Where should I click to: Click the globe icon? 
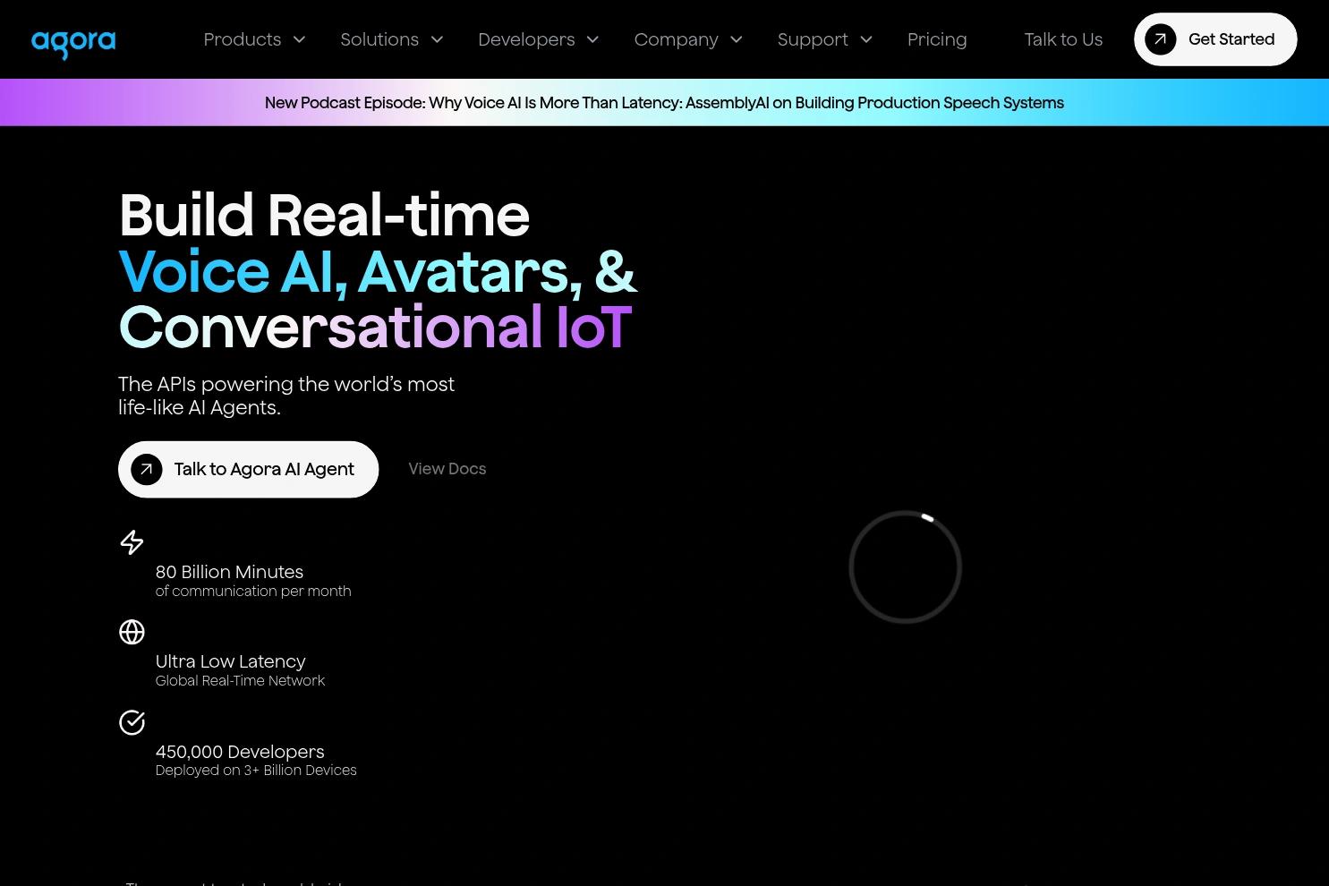point(132,632)
